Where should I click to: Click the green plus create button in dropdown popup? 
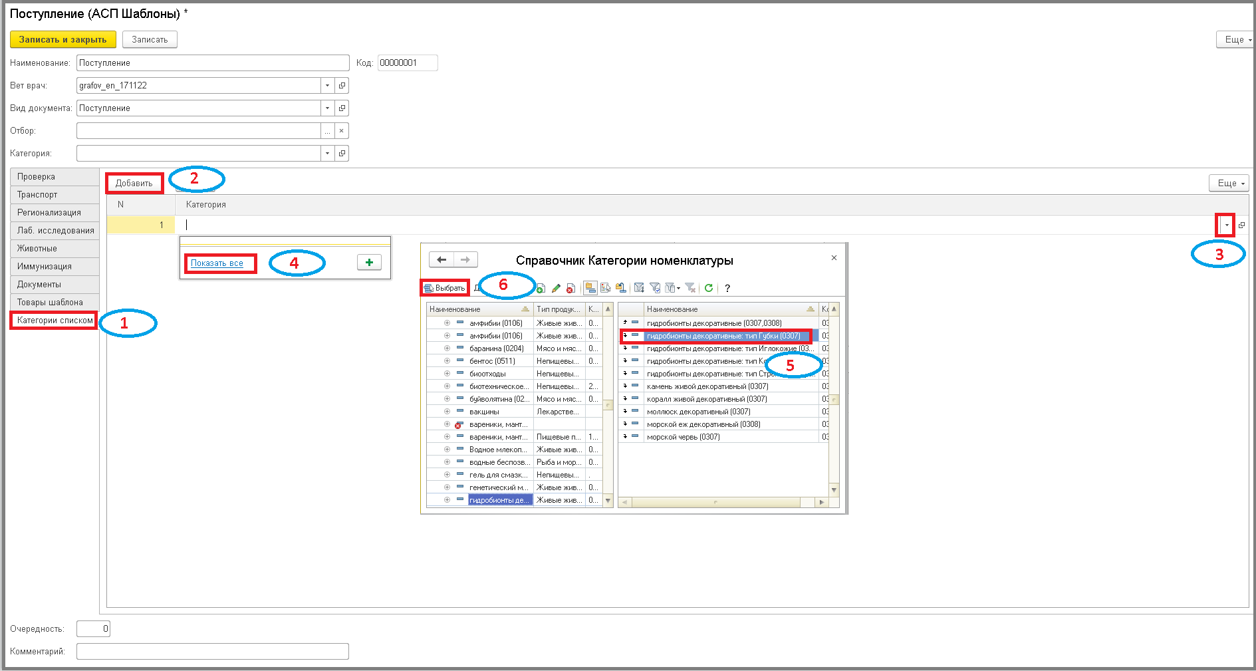(369, 262)
